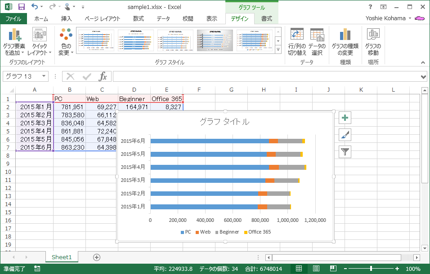Viewport: 430px width, 274px height.
Task: Open the Data (データ) tab
Action: click(163, 18)
